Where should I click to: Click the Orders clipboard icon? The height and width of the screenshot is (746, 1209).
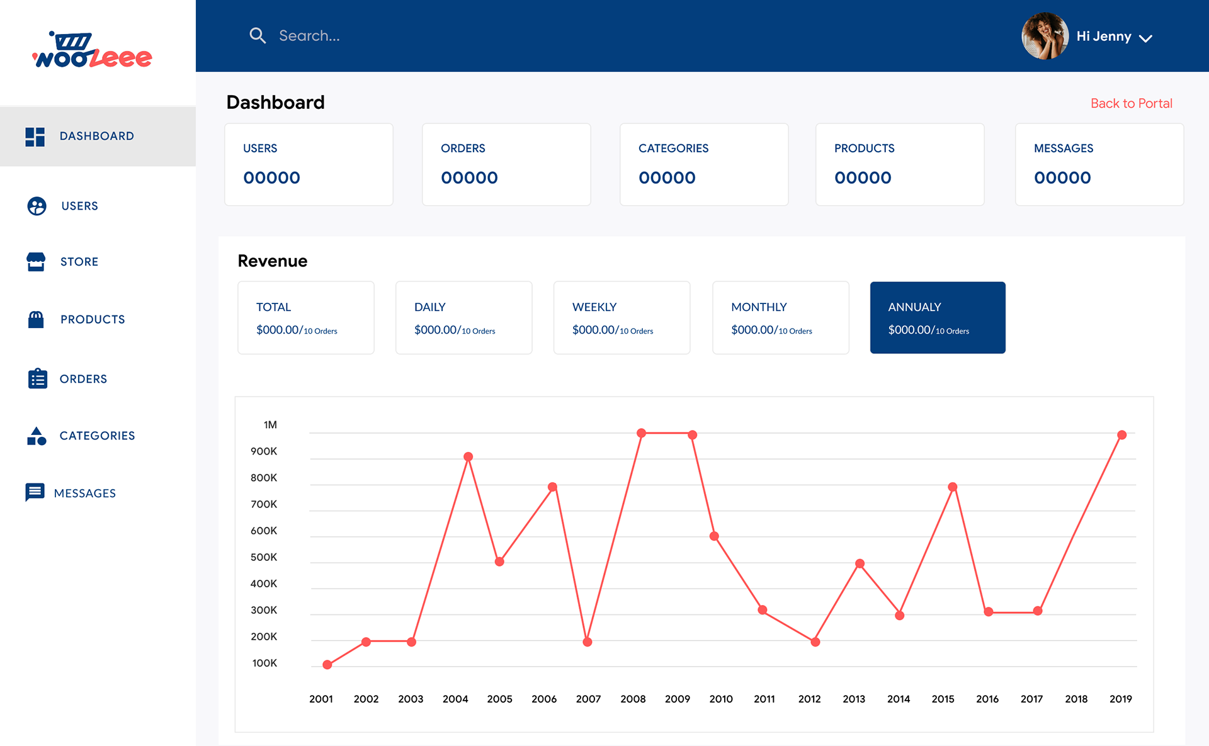37,378
